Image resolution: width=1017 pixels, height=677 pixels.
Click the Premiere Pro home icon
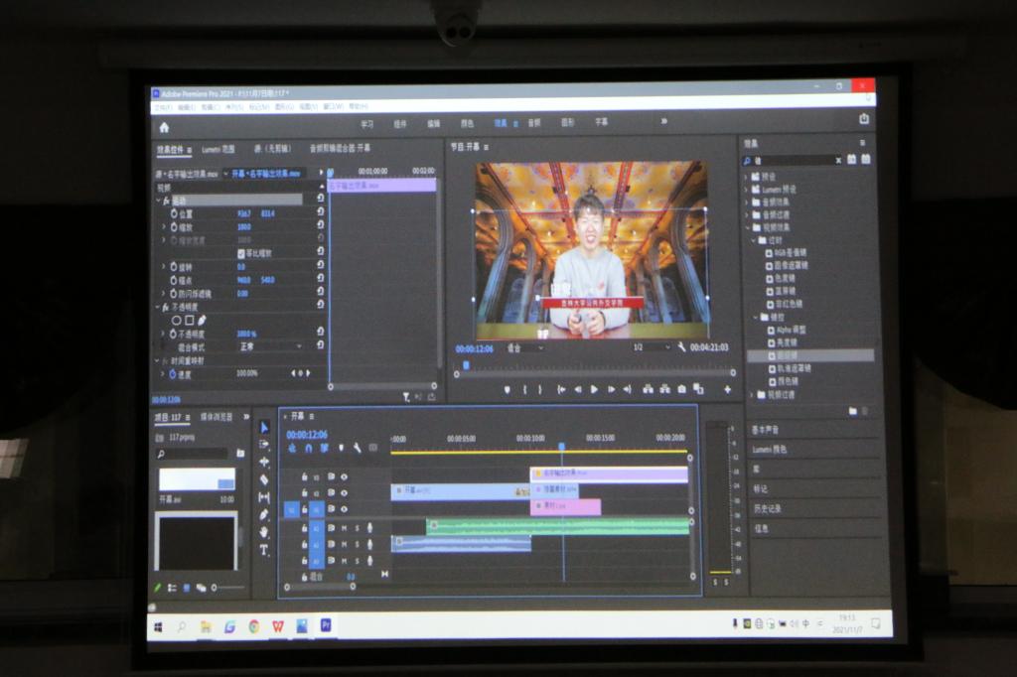pos(164,127)
